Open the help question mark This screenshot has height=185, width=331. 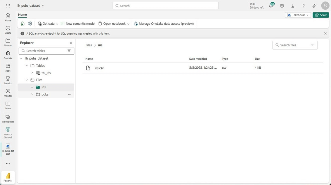[x=303, y=6]
